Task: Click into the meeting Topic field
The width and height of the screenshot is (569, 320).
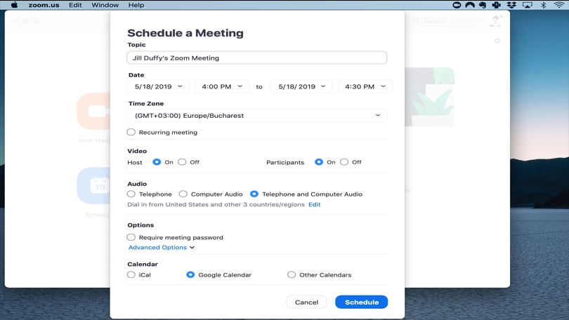Action: (x=257, y=58)
